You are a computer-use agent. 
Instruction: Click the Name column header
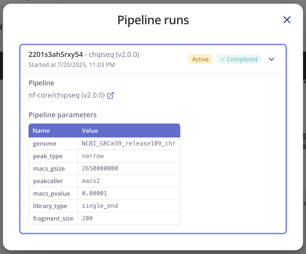pos(41,131)
